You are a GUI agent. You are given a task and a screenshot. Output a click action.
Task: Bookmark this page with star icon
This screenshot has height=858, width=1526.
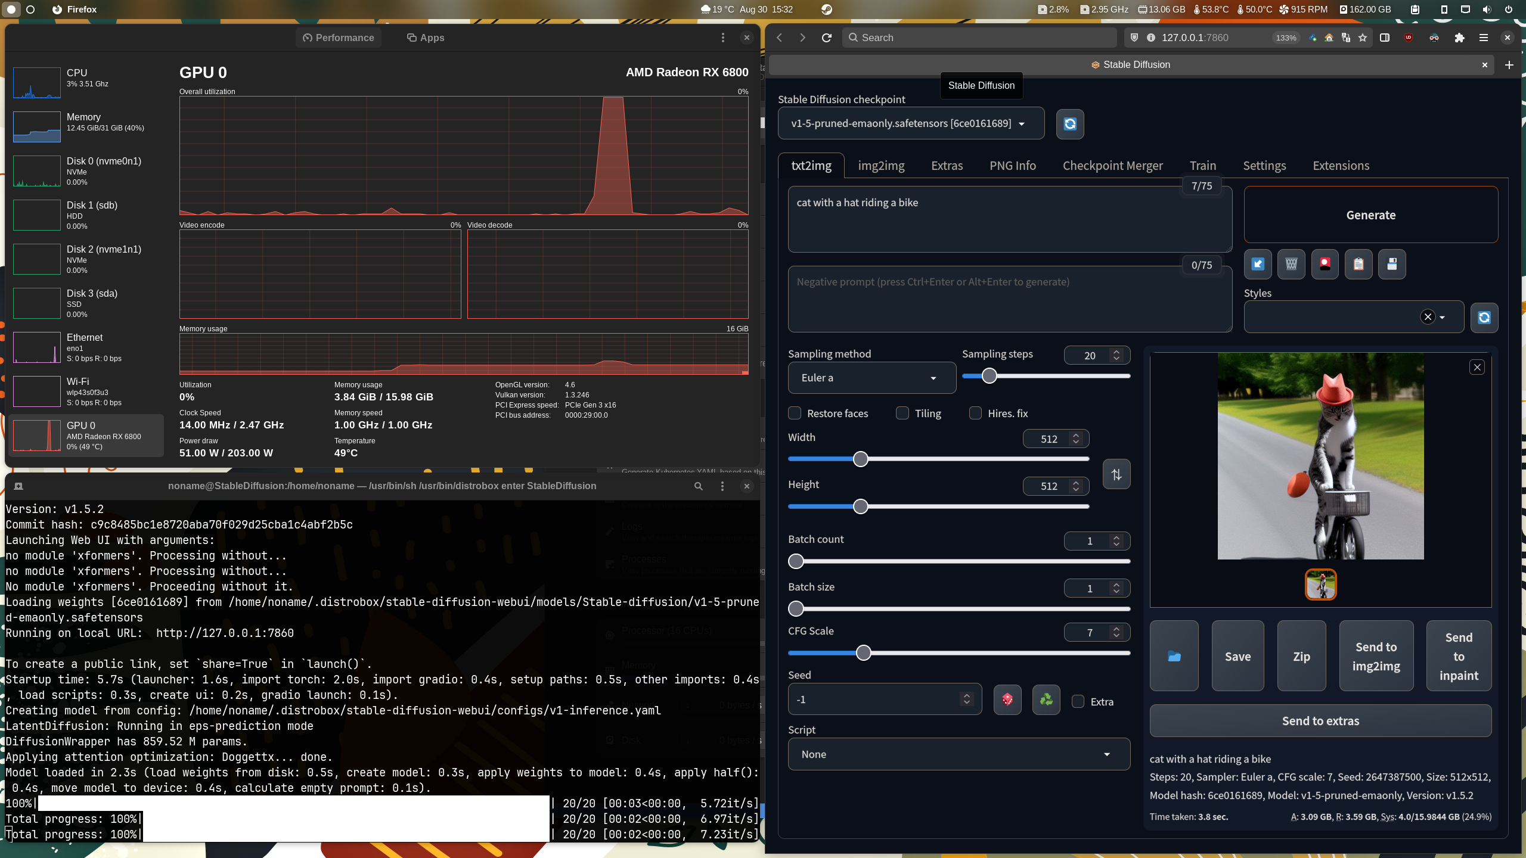(x=1363, y=38)
